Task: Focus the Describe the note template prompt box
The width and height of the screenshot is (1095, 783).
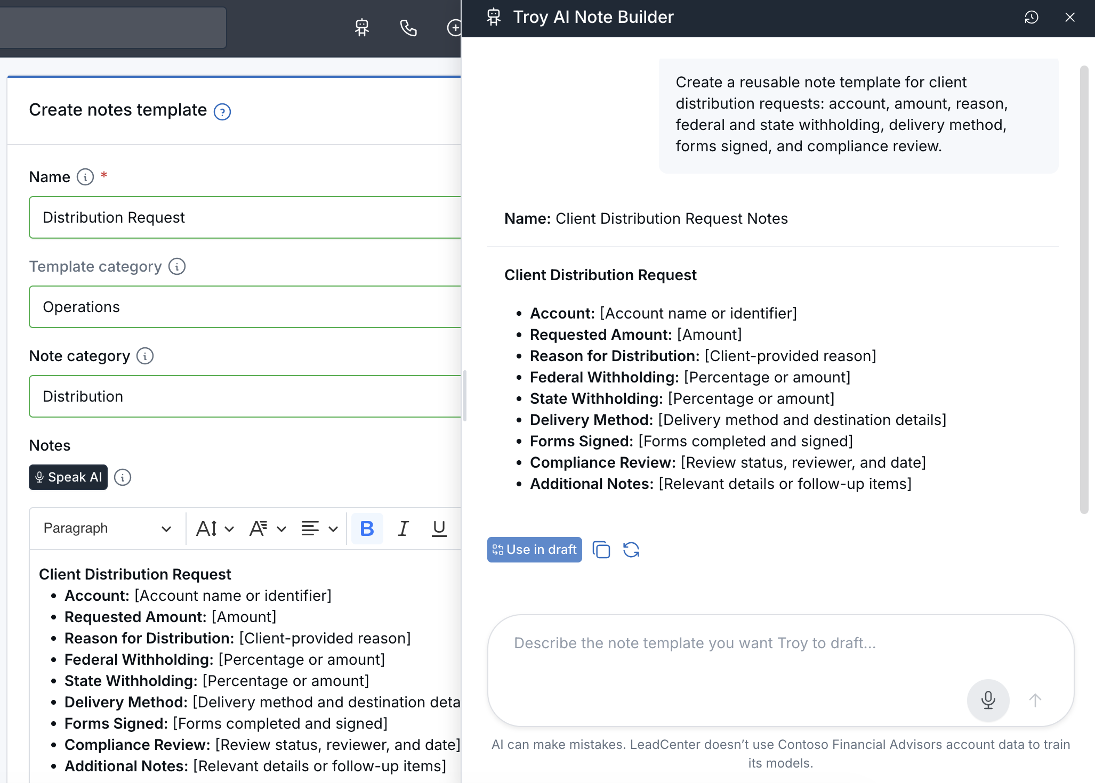Action: tap(781, 671)
